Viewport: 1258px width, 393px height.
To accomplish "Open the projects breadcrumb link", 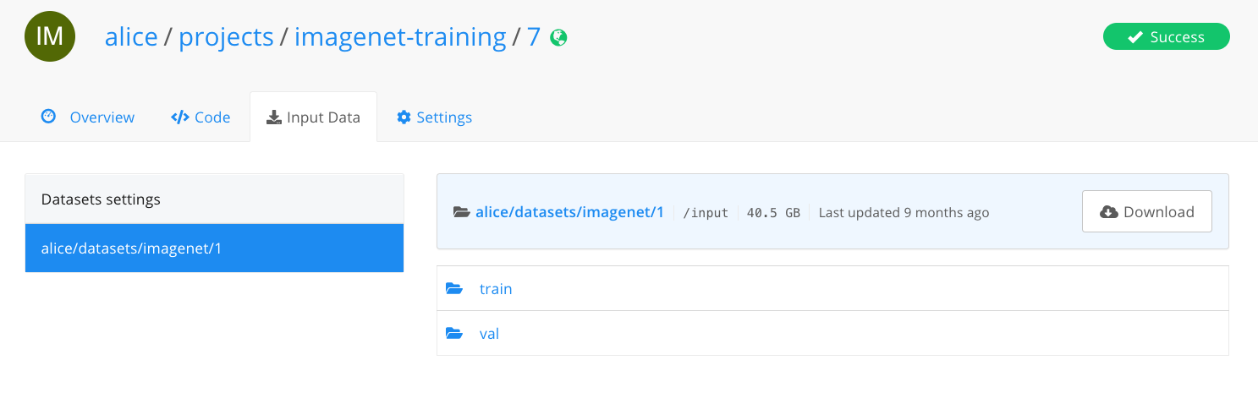I will [226, 36].
